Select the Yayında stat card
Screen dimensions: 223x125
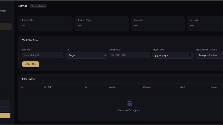(x=205, y=24)
